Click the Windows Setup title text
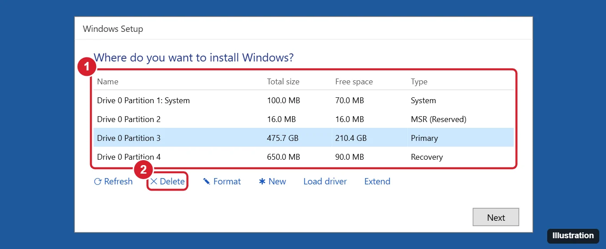This screenshot has height=249, width=606. click(x=113, y=29)
